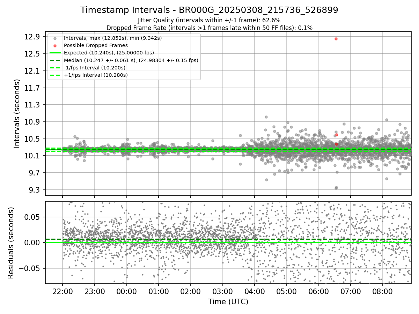This screenshot has height=314, width=419.
Task: Click the '06:00' time tick label
Action: (x=318, y=291)
